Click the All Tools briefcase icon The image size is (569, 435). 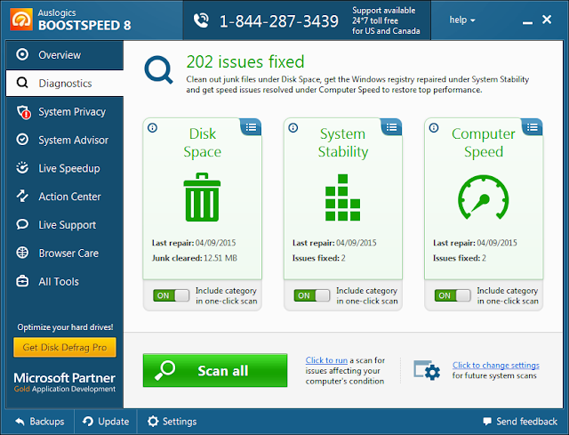[22, 281]
